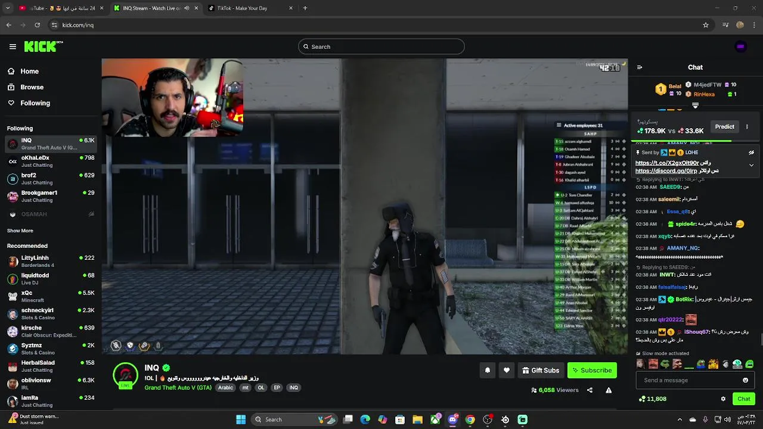Viewport: 763px width, 429px height.
Task: Open the tab search dropdown arrow
Action: pyautogui.click(x=8, y=8)
